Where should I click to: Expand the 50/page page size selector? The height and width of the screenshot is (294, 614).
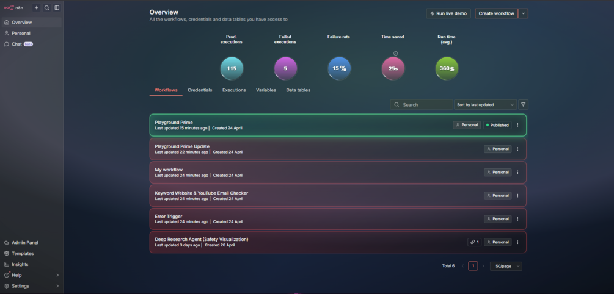click(506, 266)
